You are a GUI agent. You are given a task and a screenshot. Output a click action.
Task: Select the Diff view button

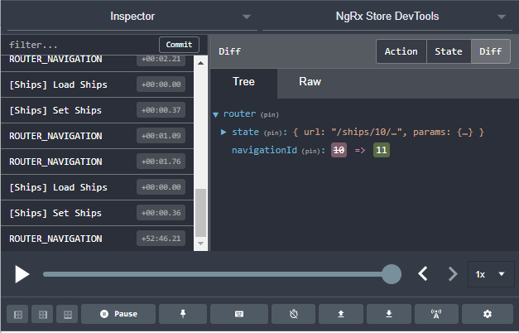[x=491, y=51]
